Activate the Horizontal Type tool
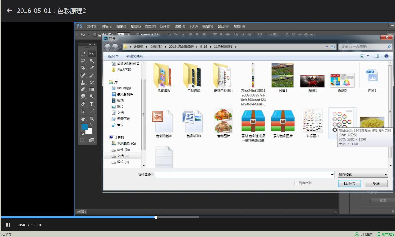395x237 pixels. tap(92, 104)
